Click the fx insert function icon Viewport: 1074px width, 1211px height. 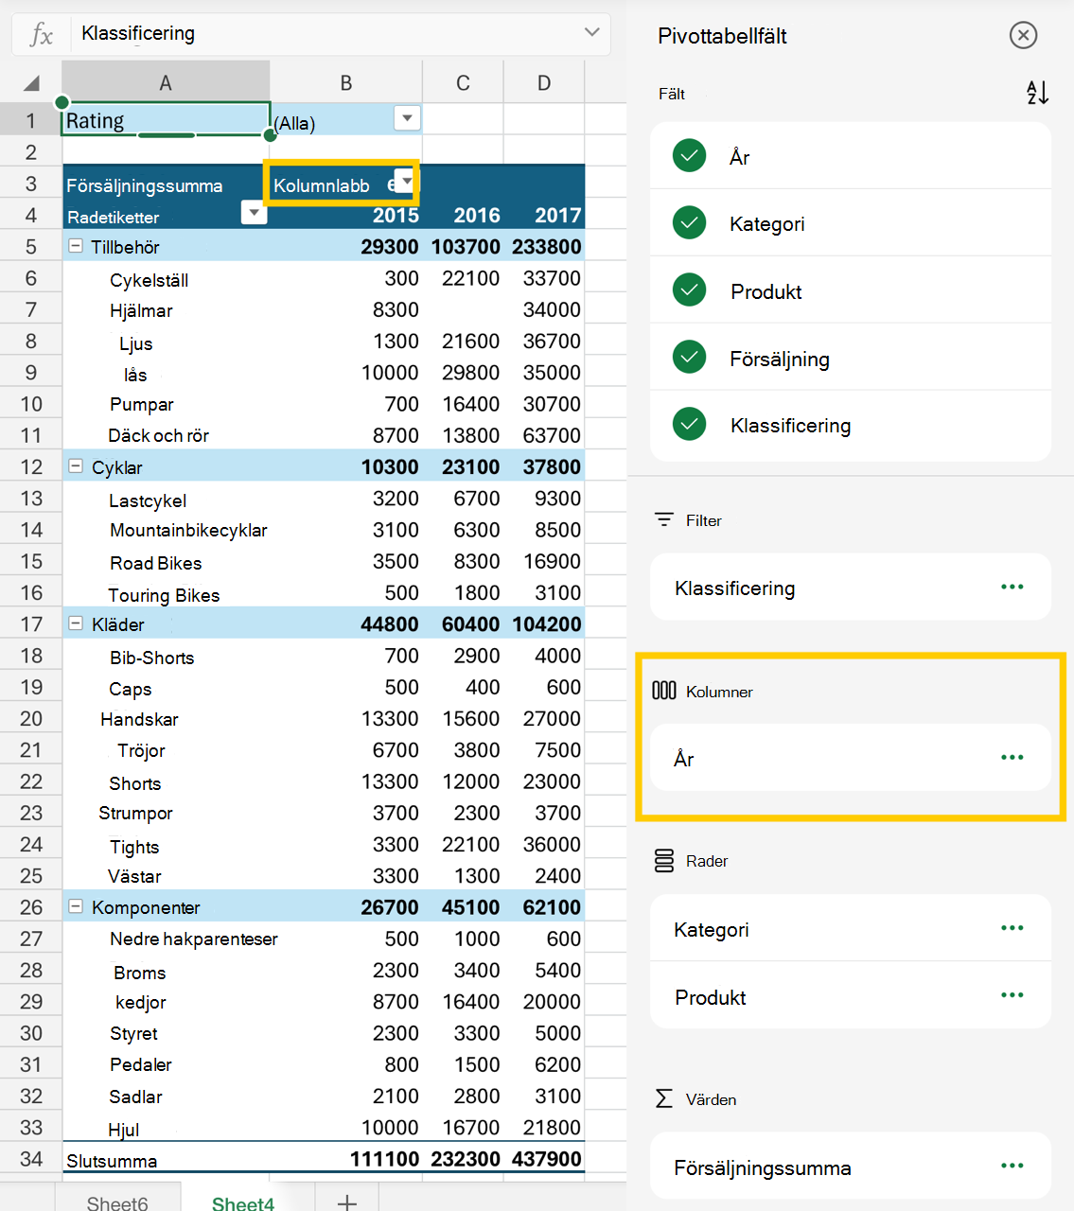coord(41,34)
